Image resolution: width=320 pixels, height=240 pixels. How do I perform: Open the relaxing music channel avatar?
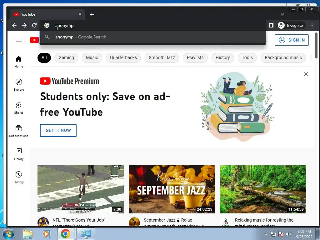coord(226,222)
